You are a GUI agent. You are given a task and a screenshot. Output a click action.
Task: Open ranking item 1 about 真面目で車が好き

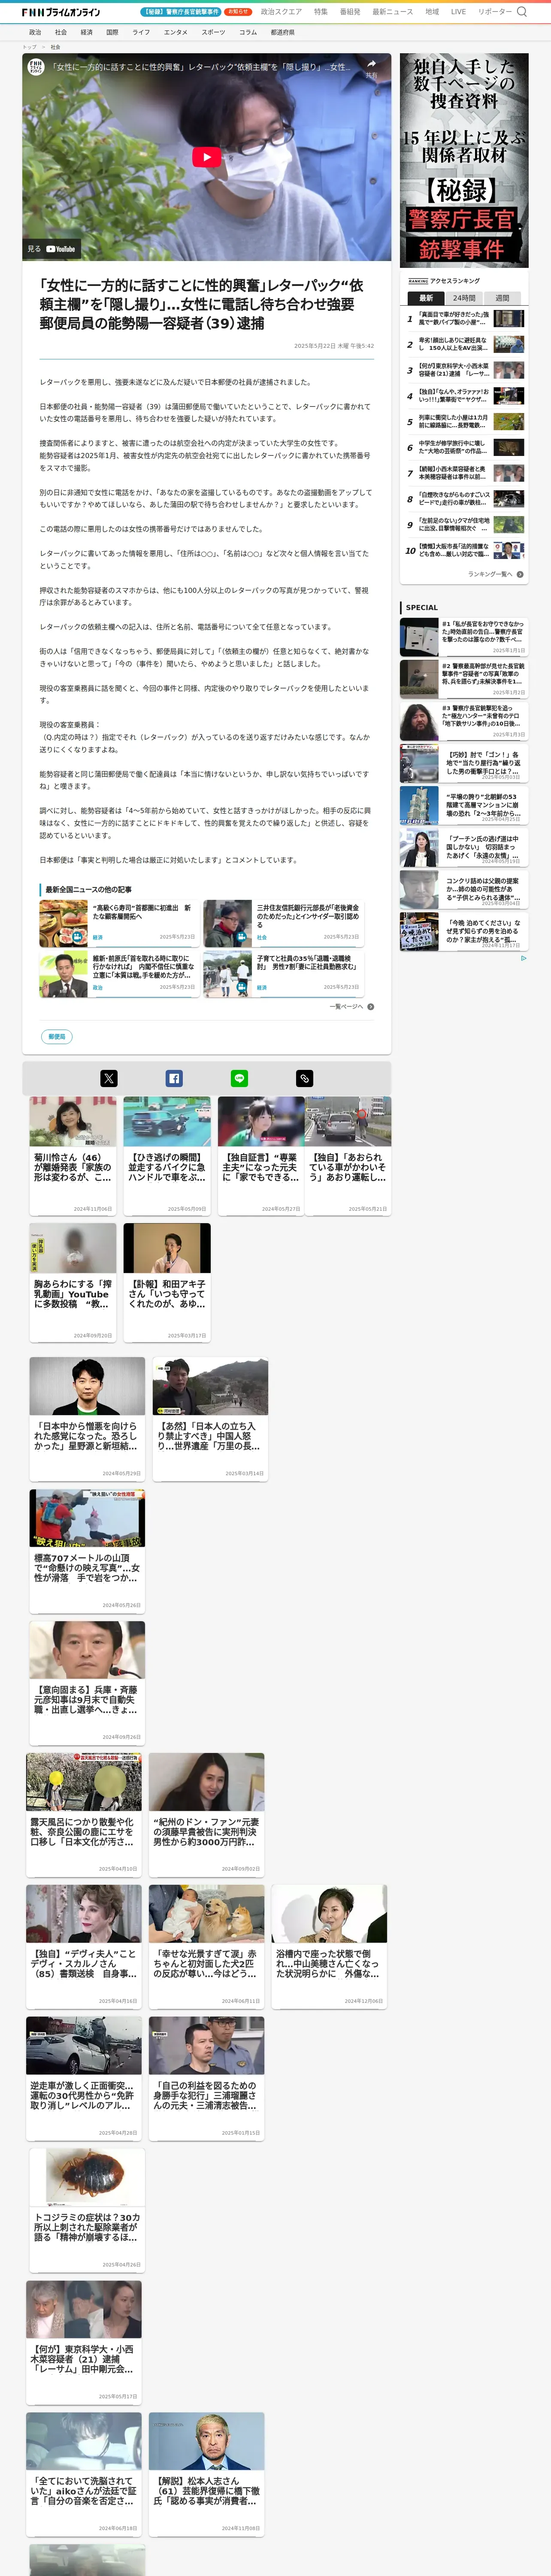click(464, 319)
